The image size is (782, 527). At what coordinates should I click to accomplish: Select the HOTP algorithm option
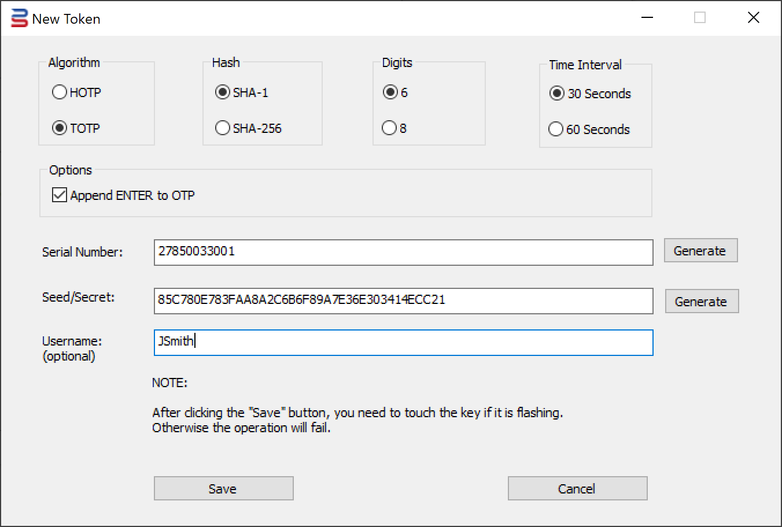pos(60,92)
